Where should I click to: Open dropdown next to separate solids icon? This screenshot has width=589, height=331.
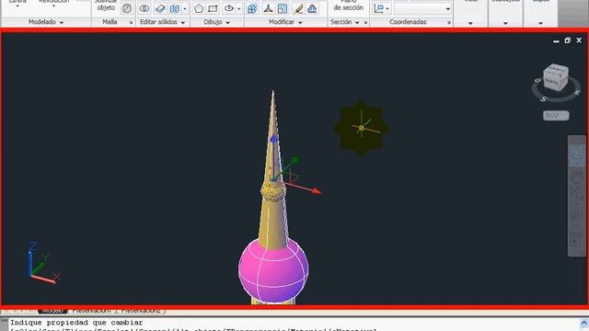point(185,8)
